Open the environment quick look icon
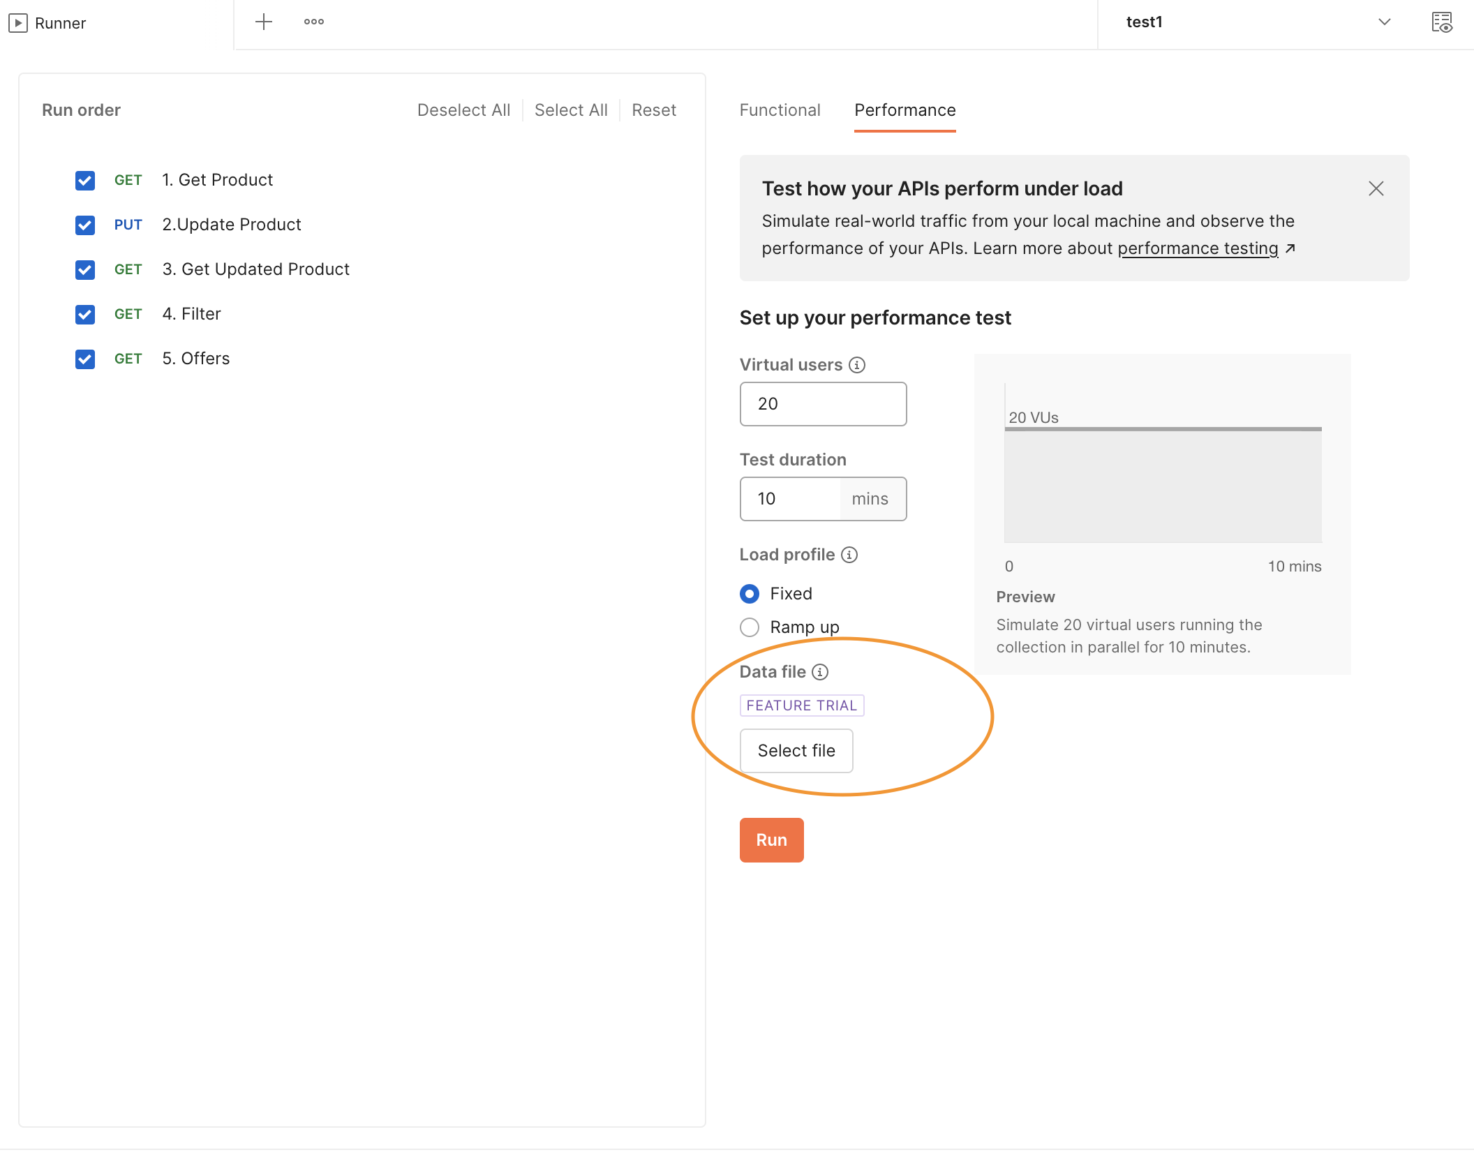The width and height of the screenshot is (1474, 1157). pos(1441,22)
